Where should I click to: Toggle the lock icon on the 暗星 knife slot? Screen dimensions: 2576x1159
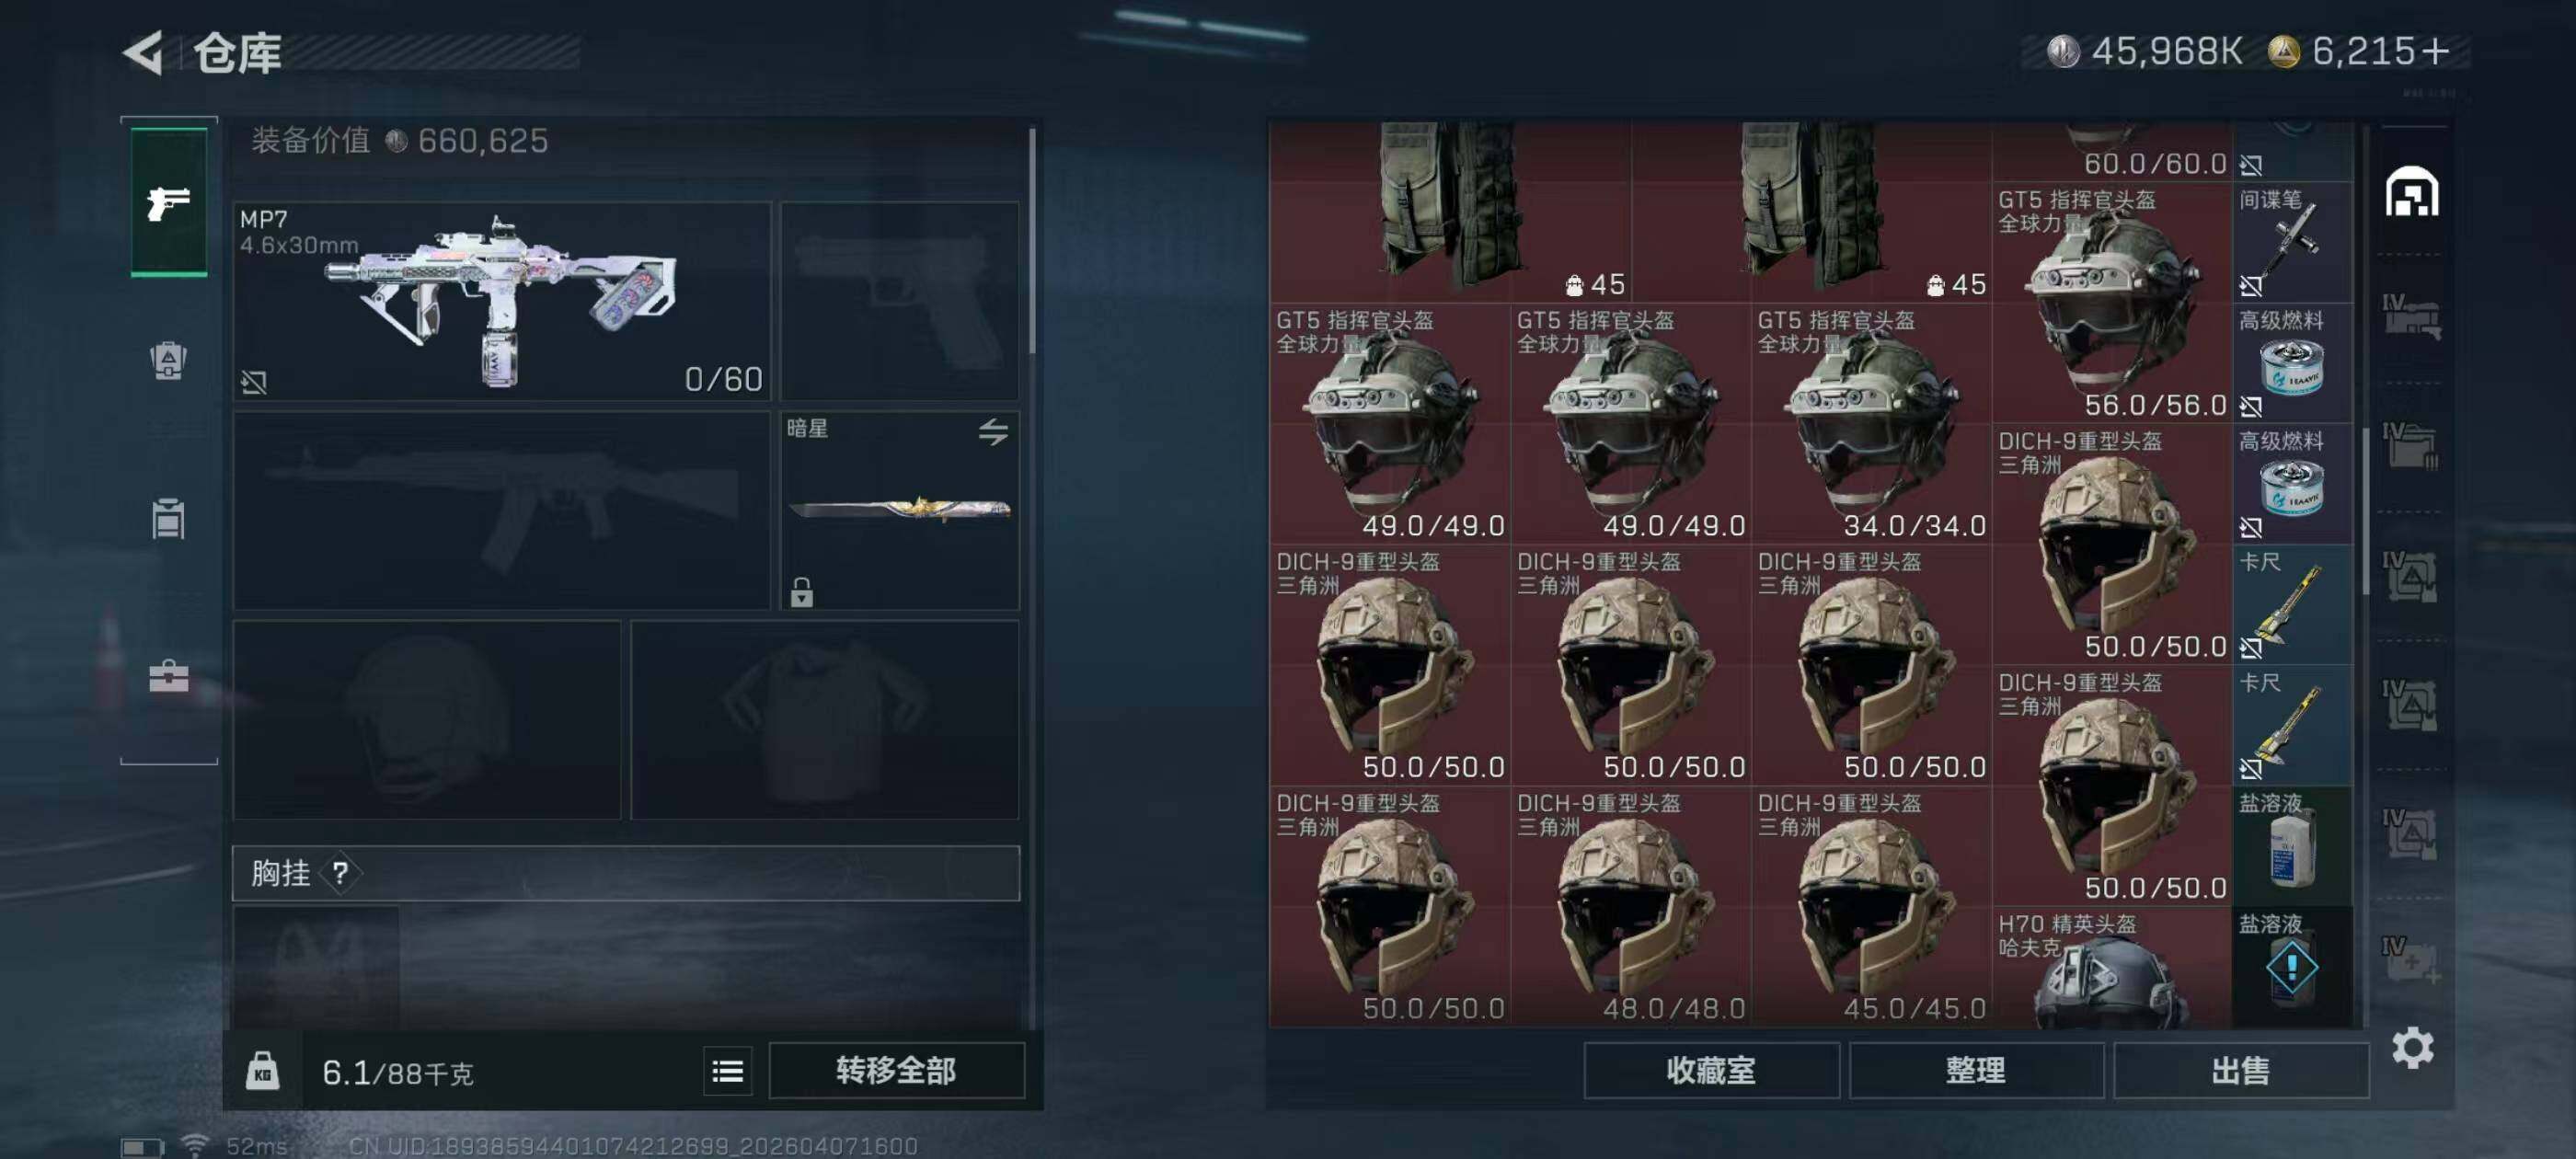[x=801, y=592]
